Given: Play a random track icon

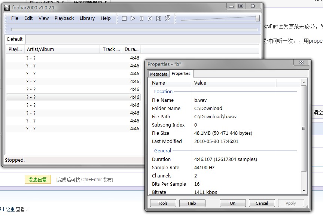Looking at the screenshot, I should pyautogui.click(x=167, y=18).
